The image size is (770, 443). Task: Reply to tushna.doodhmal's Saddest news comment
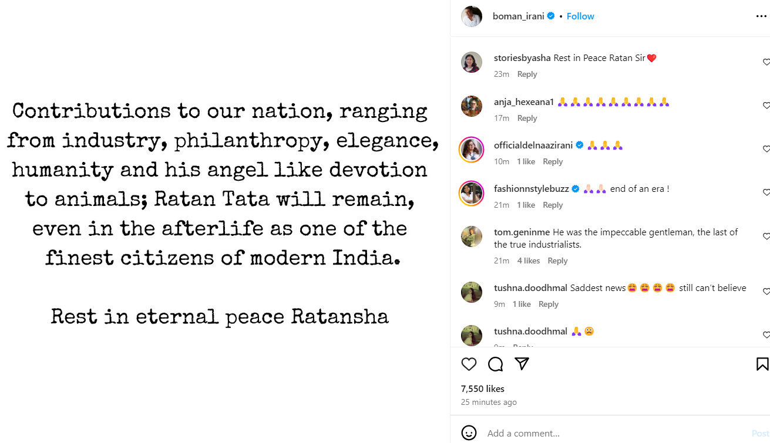[548, 305]
